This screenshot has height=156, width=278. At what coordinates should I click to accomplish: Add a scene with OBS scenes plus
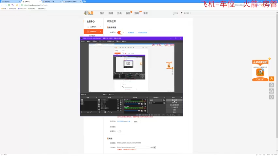82,112
